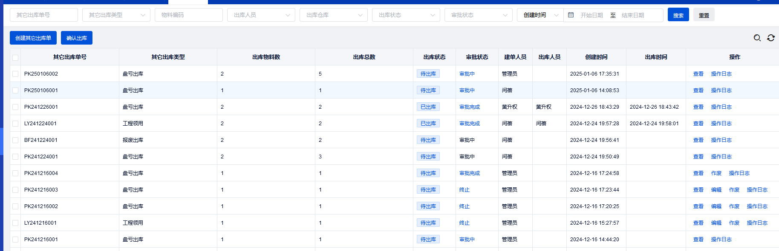
Task: Open the 其它出库类型 dropdown
Action: [x=116, y=15]
